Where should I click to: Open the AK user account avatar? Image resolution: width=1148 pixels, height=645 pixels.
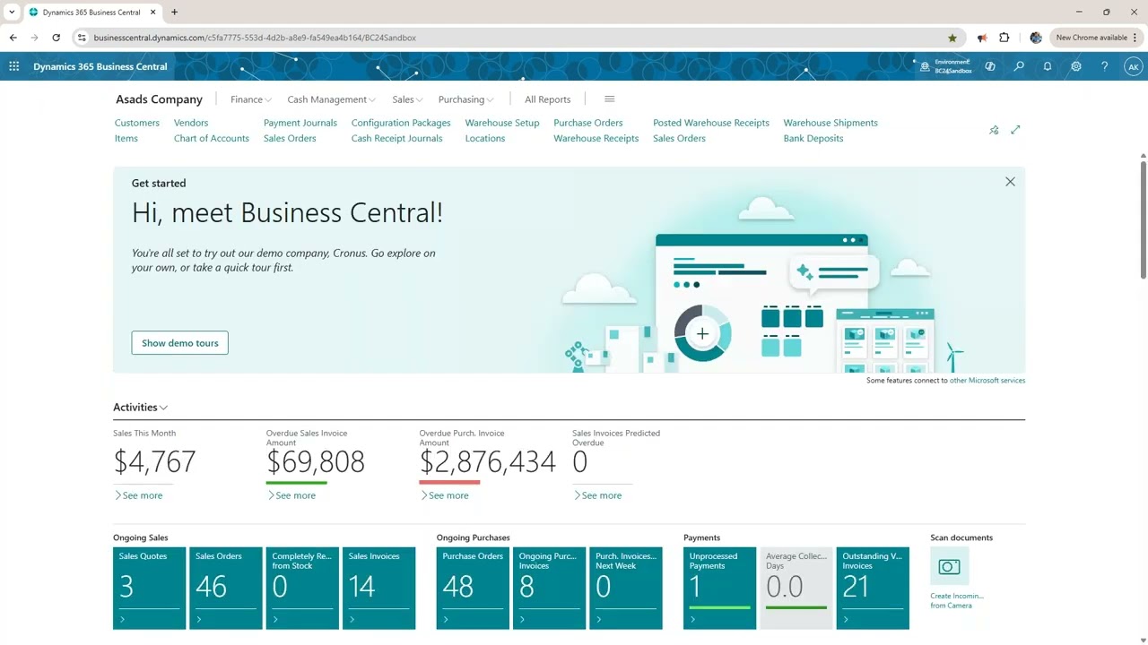[x=1134, y=66]
